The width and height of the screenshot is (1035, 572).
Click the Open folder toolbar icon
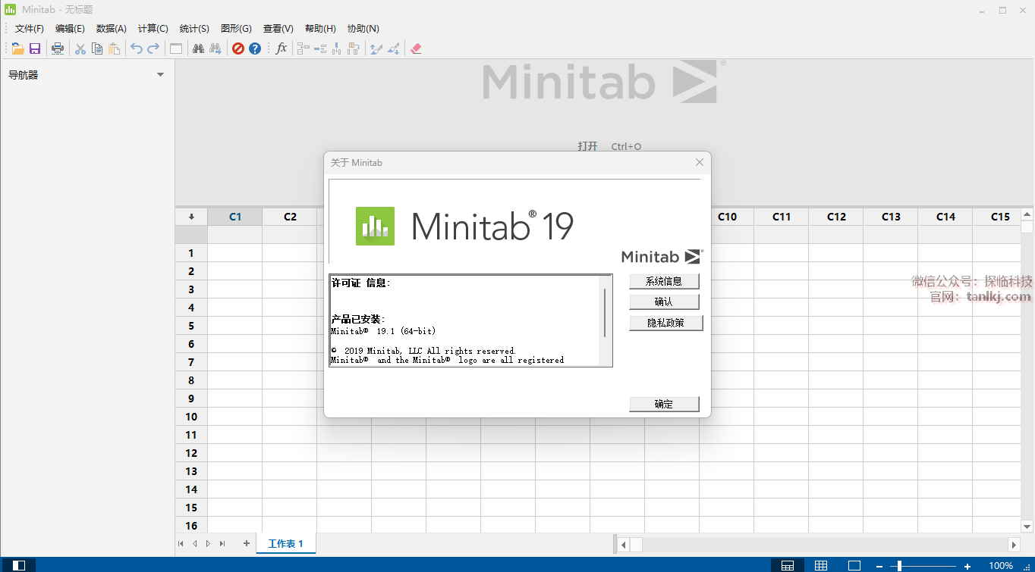17,48
